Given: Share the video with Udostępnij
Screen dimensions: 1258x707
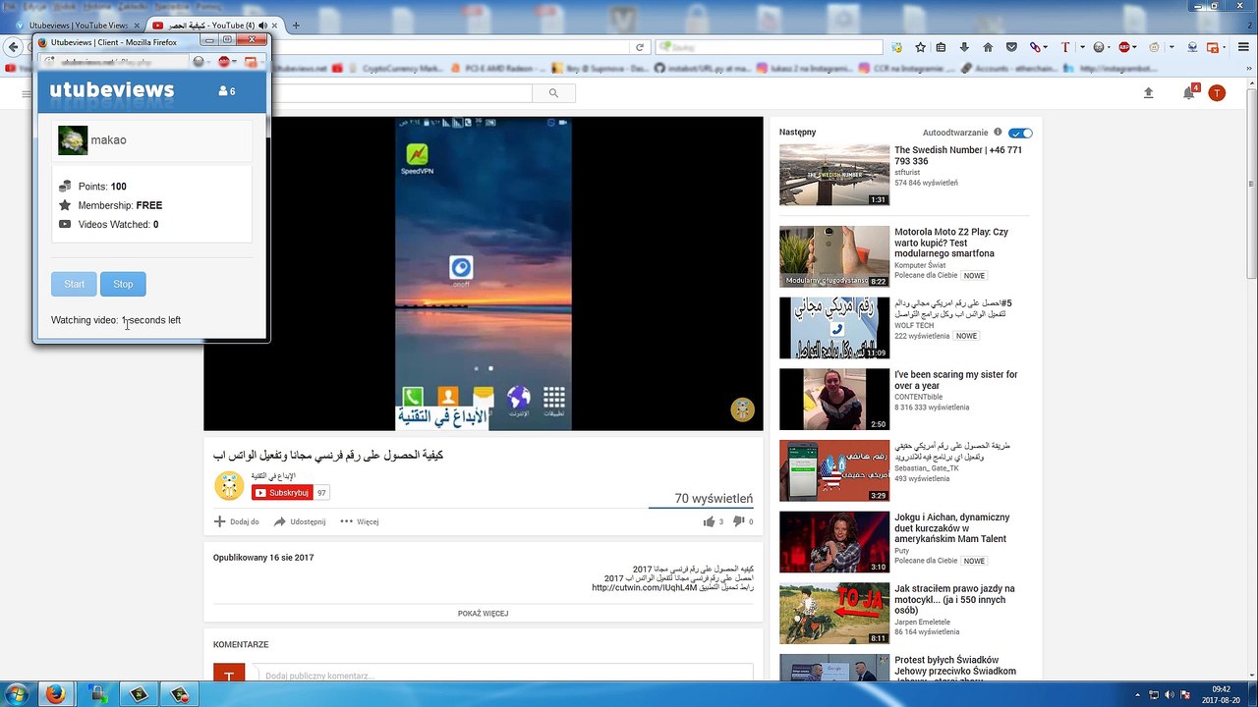Looking at the screenshot, I should [300, 521].
